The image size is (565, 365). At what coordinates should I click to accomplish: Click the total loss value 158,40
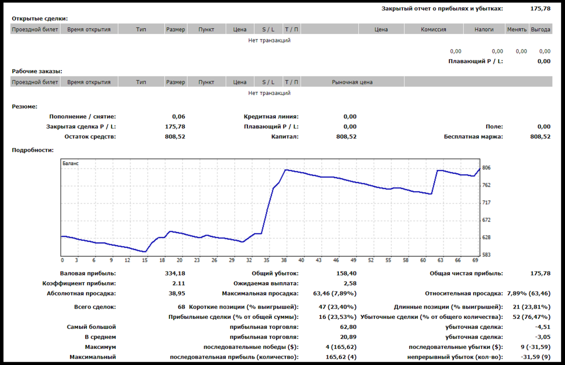pos(346,274)
